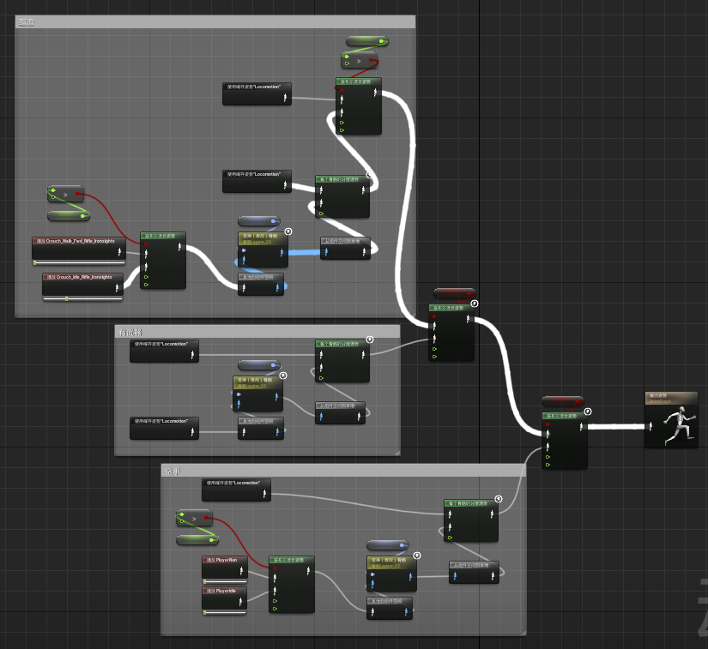Click fast-path badge on bottom group's bone transform node
Screen dimensions: 708x649
click(416, 556)
